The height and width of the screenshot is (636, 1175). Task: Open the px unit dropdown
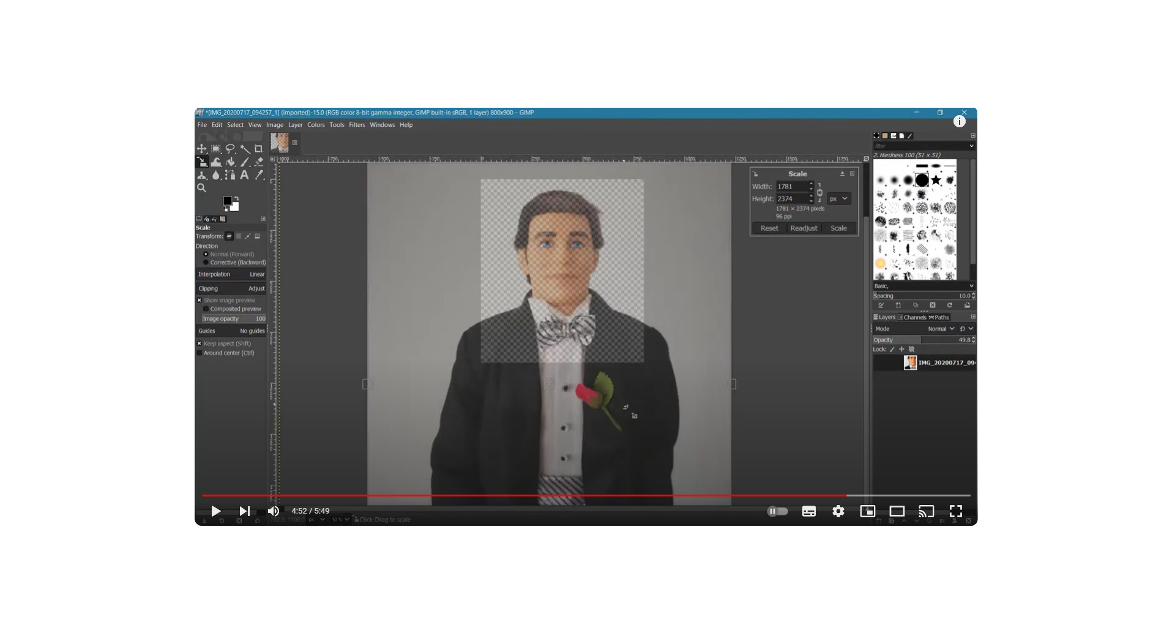pos(838,199)
